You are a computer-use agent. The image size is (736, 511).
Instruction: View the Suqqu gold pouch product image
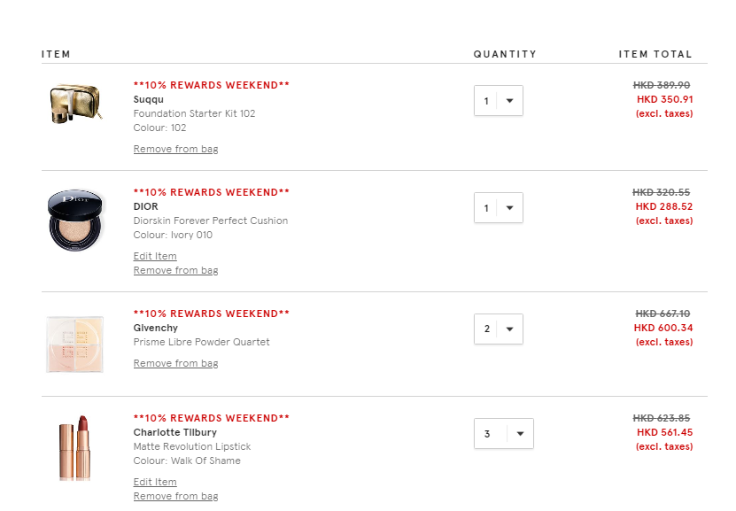(x=75, y=104)
